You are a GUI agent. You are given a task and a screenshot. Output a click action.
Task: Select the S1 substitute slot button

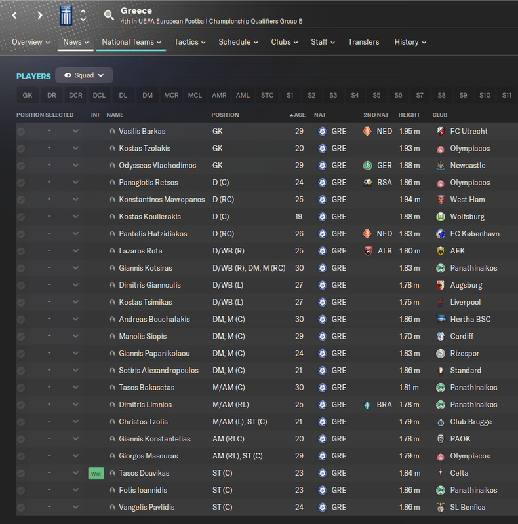tap(290, 95)
